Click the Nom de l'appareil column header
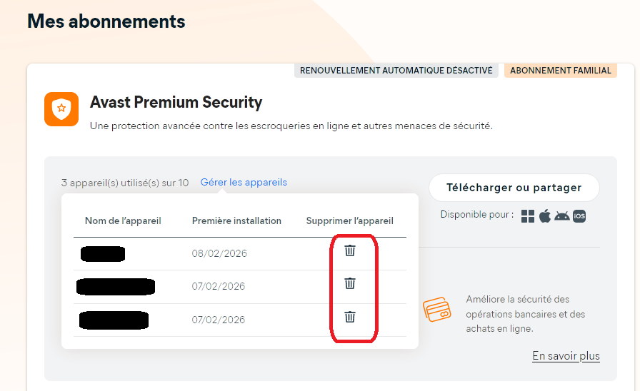 (123, 221)
